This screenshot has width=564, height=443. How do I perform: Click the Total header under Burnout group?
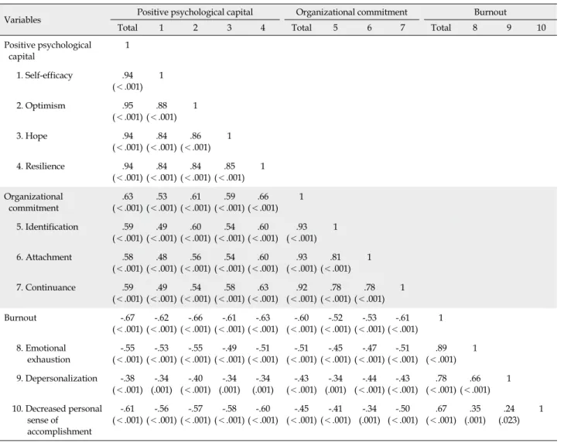(441, 28)
